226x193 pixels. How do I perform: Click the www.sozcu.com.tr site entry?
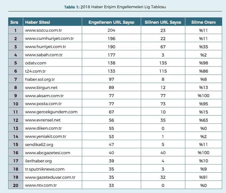(x=43, y=30)
